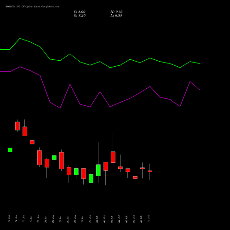Screen dimensions: 230x230
Task: Click the 20 Jan date label
Action: tap(38, 219)
